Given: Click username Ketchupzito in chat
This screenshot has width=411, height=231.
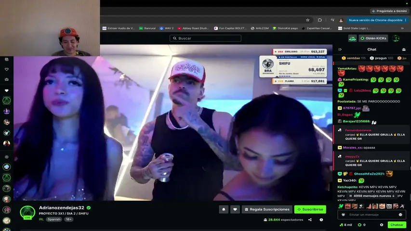Looking at the screenshot, I should click(347, 187).
